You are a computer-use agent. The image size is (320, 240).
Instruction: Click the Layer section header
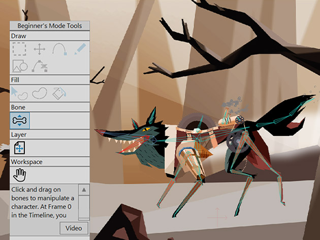[x=50, y=134]
